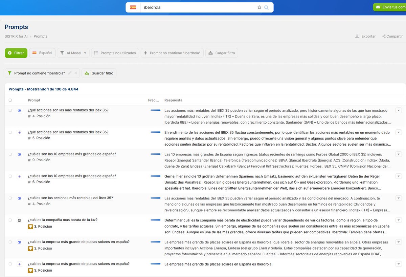Screen dimensions: 406x277
Task: Expand row options for 'Las 10 empresas más grandes' response
Action: pyautogui.click(x=399, y=154)
